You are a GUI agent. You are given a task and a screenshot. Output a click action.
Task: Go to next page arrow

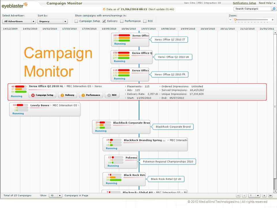pos(264,196)
